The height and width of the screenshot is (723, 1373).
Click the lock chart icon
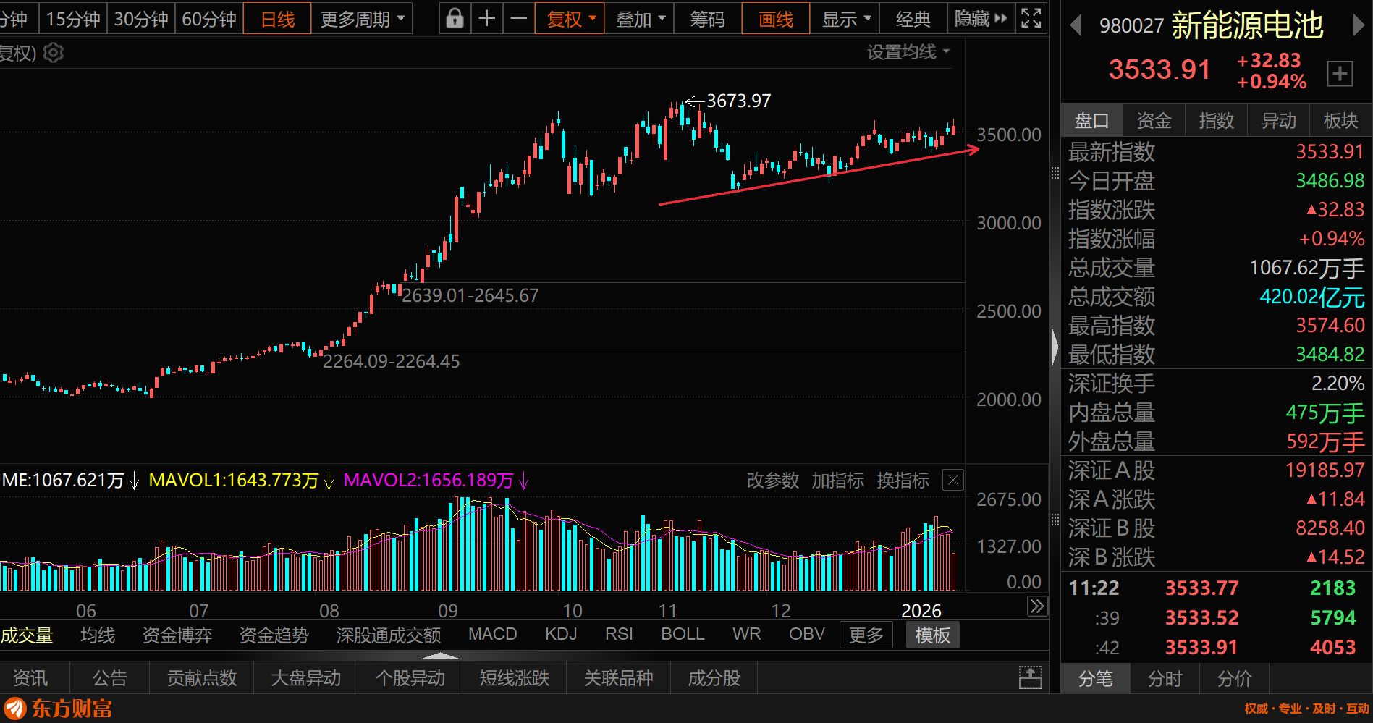tap(455, 18)
